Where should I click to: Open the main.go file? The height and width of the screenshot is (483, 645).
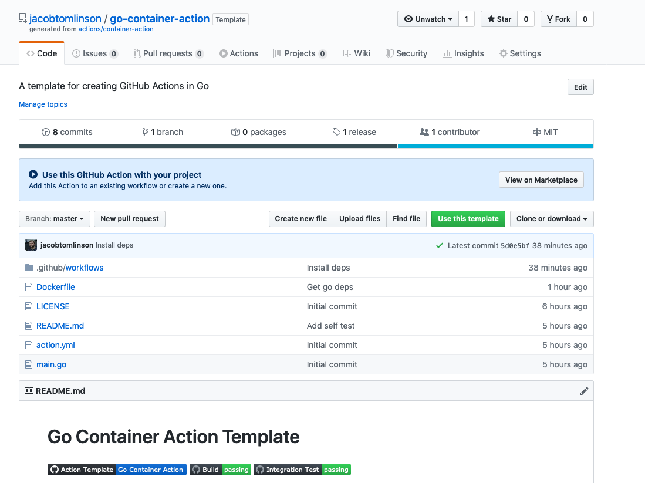(51, 364)
